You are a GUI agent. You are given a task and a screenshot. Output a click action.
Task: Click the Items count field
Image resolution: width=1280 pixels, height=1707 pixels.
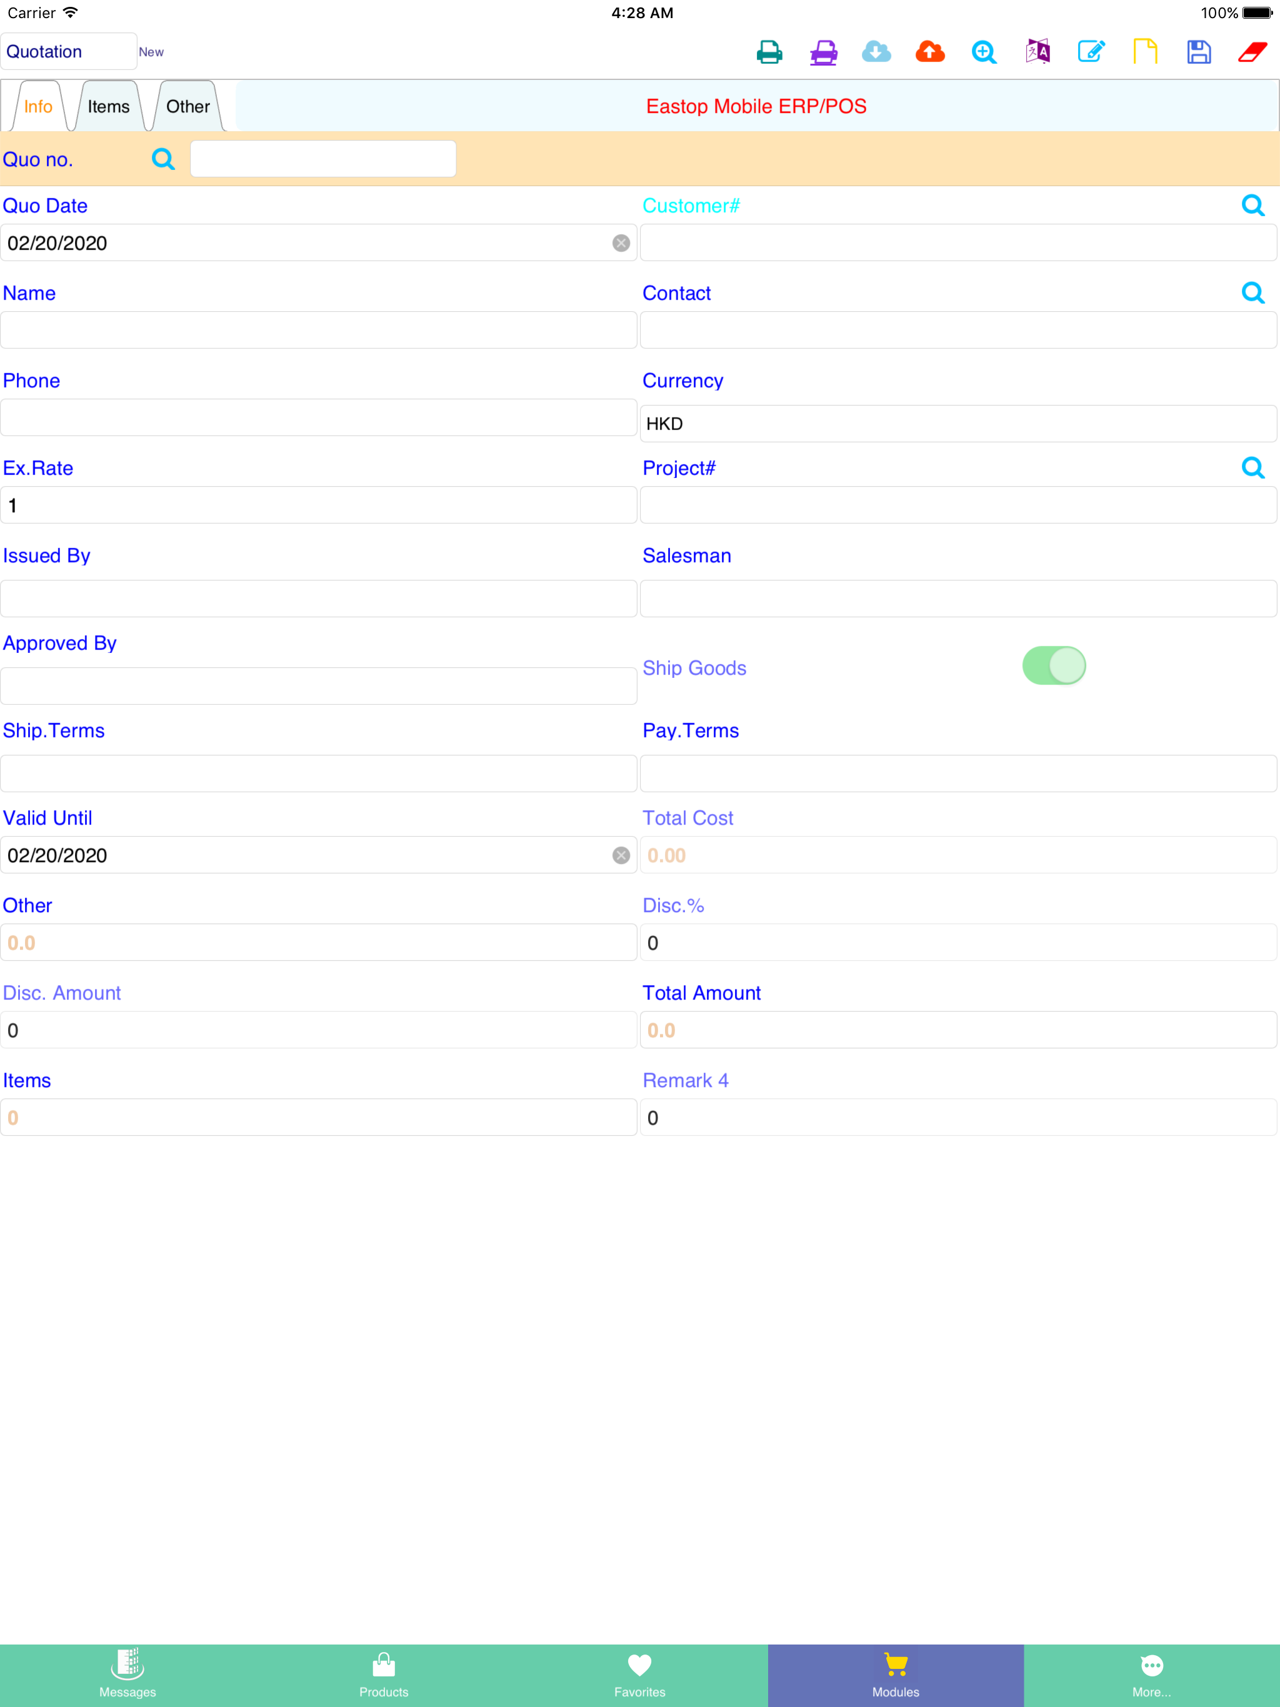click(318, 1117)
